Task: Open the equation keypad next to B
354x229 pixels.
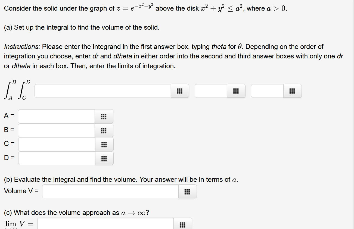Action: 104,130
